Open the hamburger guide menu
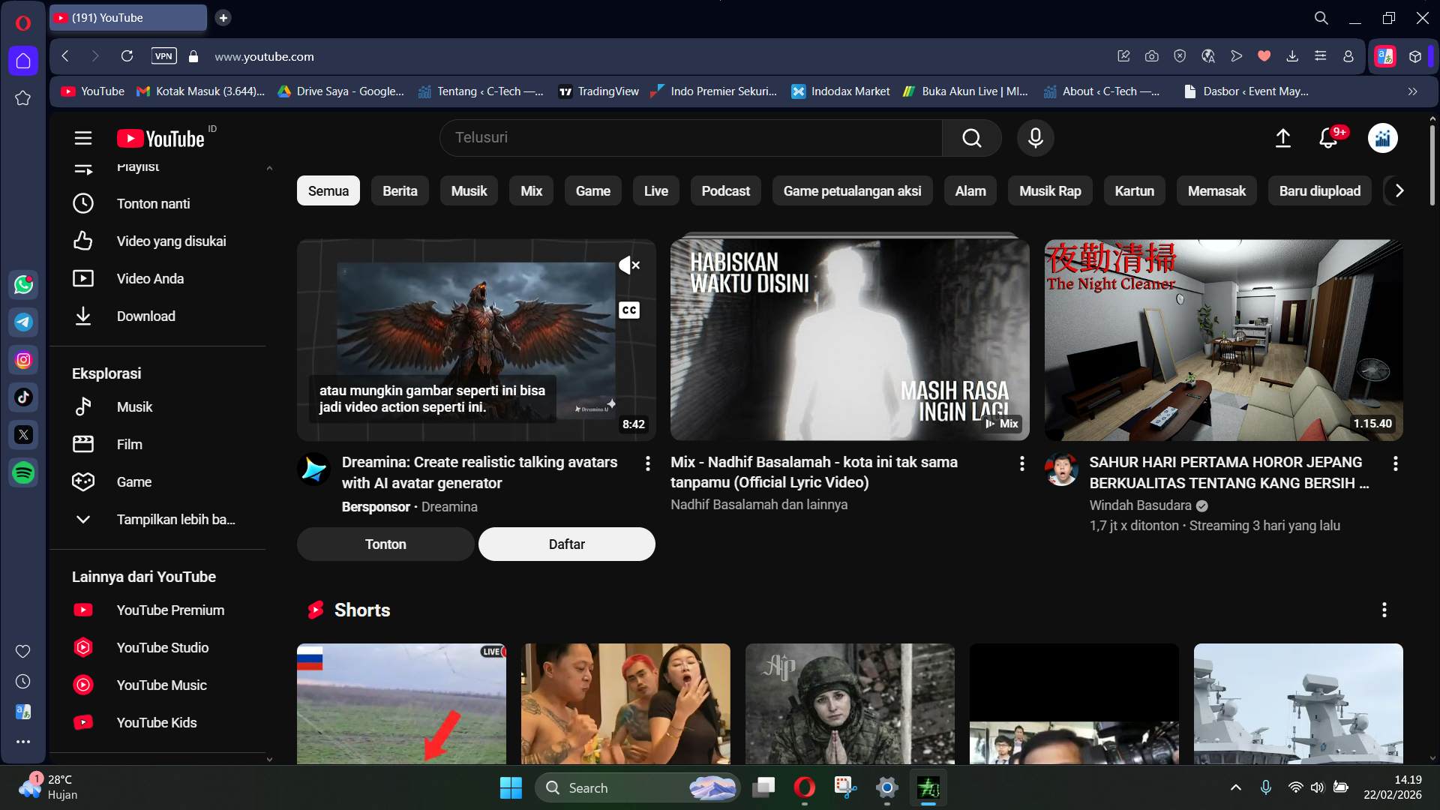The width and height of the screenshot is (1440, 810). 83,138
